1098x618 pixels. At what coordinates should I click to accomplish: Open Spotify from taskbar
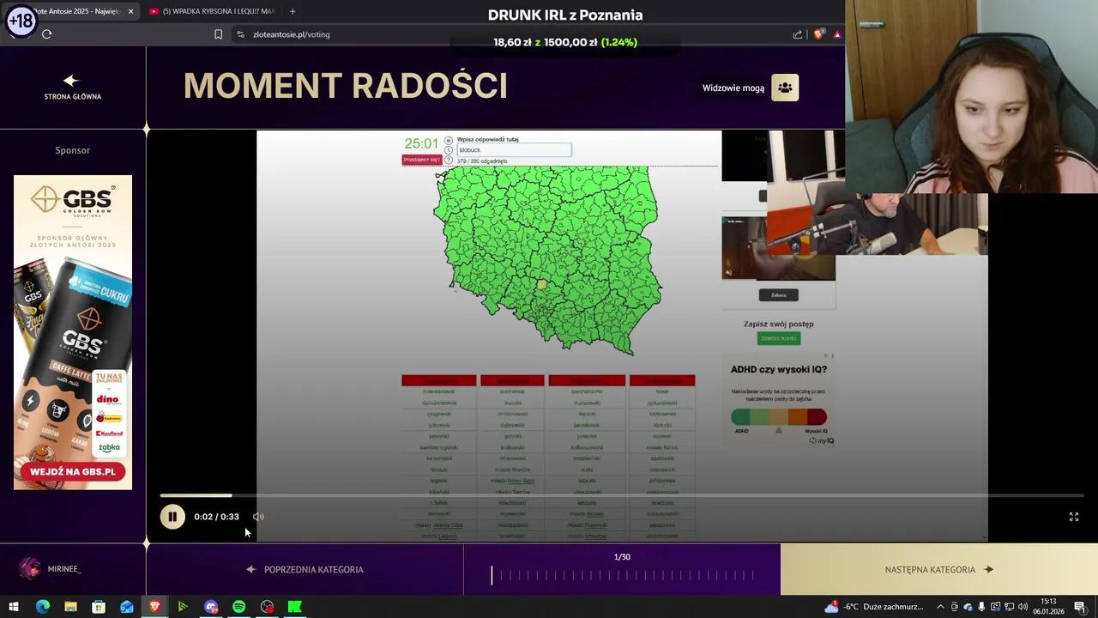tap(239, 607)
